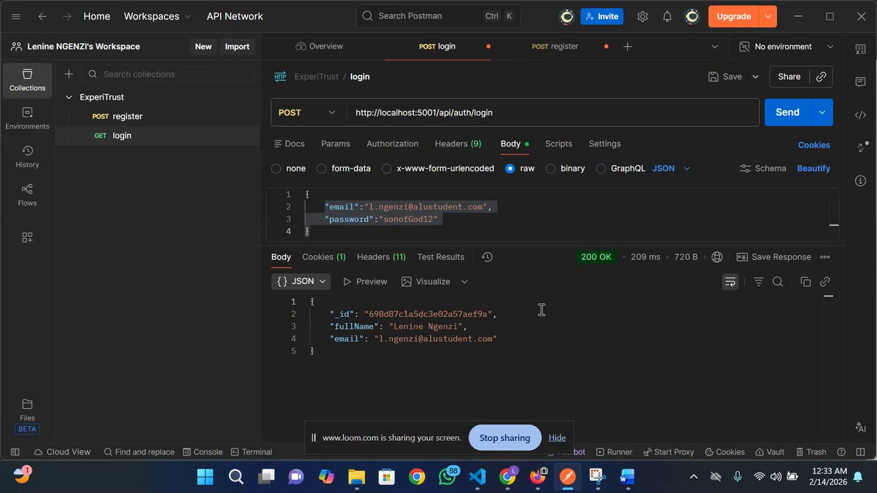This screenshot has width=877, height=493.
Task: Click the Search collections field
Action: pos(167,74)
